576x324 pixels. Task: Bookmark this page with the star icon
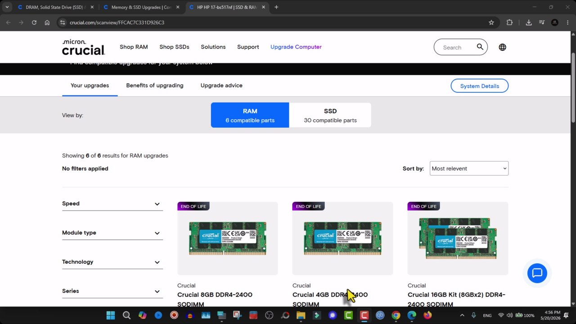click(x=491, y=22)
